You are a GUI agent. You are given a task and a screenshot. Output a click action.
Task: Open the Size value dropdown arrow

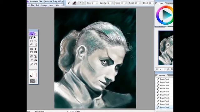point(97,3)
